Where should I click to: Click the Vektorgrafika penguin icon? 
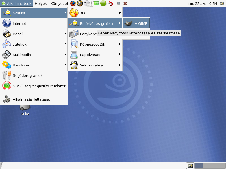pos(74,65)
